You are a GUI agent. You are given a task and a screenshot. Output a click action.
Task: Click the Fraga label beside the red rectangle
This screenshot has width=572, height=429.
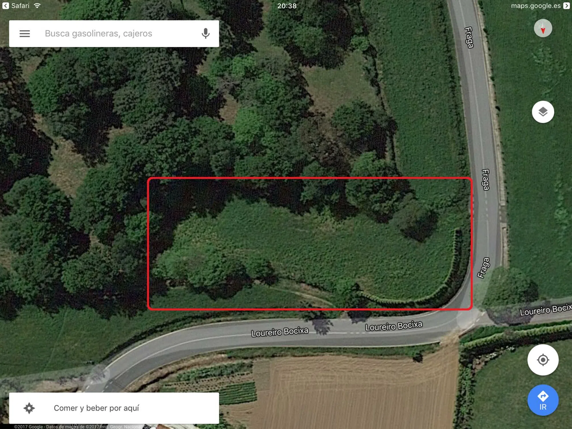[x=486, y=180]
